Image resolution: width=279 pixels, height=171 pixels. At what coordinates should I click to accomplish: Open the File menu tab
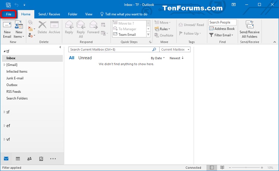9,14
